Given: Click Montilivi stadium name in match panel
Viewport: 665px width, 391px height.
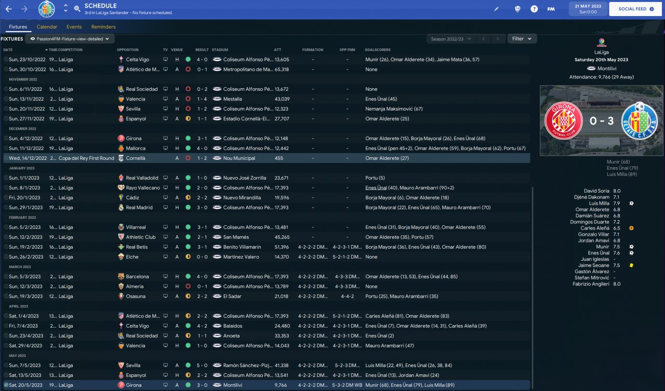Looking at the screenshot, I should [607, 69].
